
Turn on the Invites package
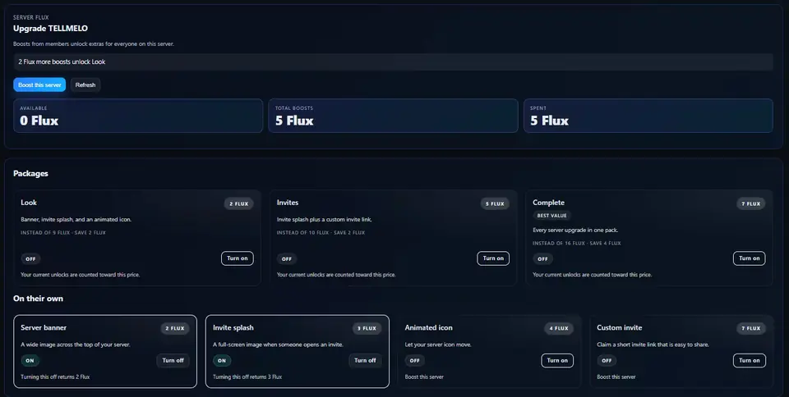(x=493, y=258)
